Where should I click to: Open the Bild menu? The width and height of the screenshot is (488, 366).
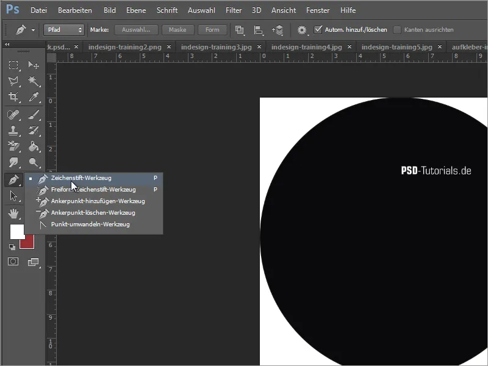coord(110,10)
